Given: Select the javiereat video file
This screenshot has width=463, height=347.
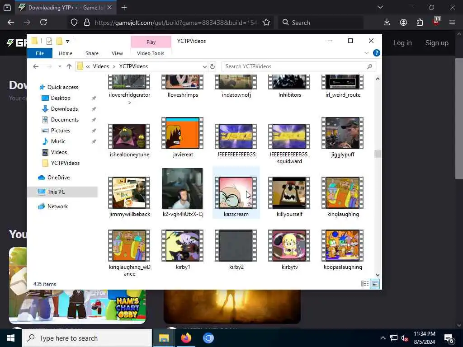Looking at the screenshot, I should tap(183, 137).
